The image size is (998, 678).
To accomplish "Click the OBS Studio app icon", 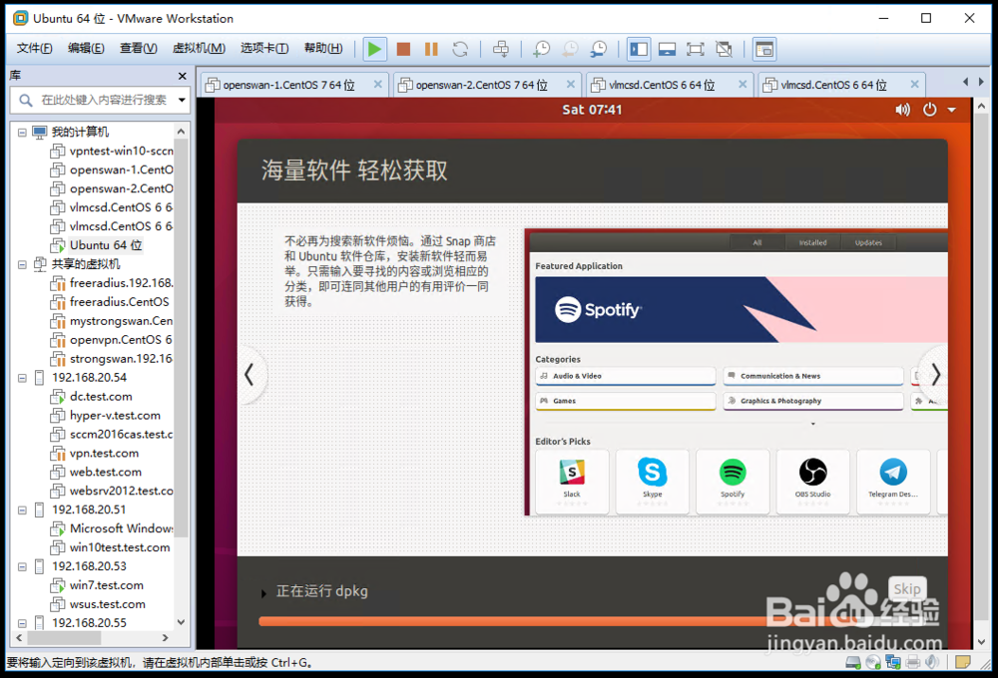I will coord(812,481).
